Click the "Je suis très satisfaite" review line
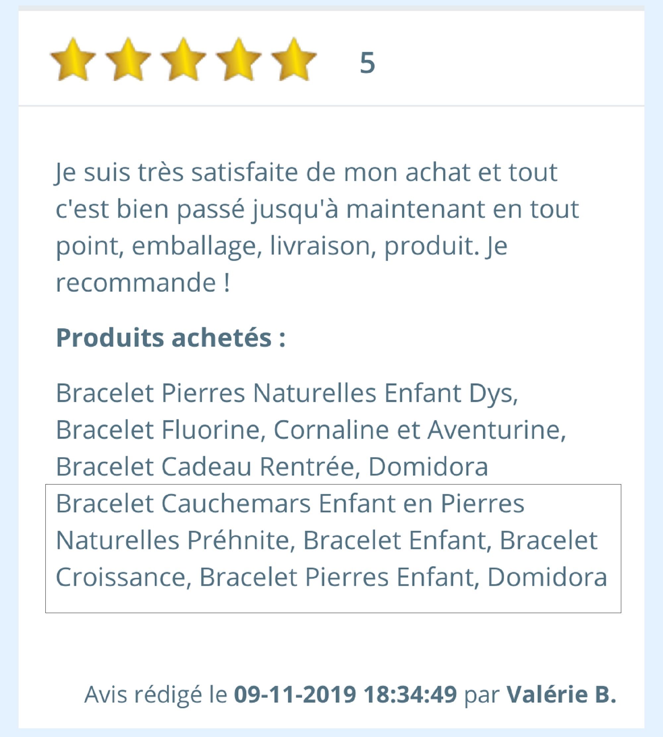Image resolution: width=663 pixels, height=737 pixels. 306,172
